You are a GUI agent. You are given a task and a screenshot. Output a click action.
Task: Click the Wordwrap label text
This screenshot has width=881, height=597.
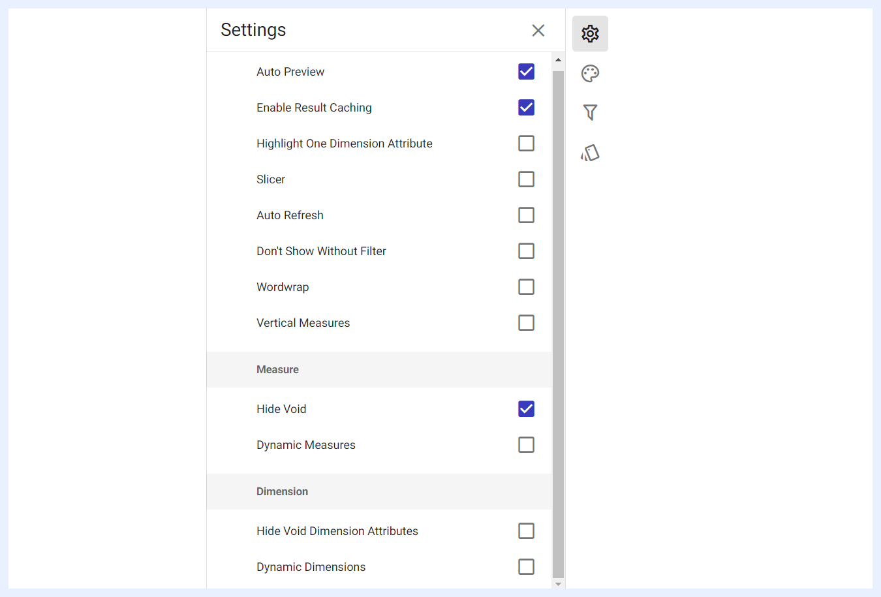point(283,287)
